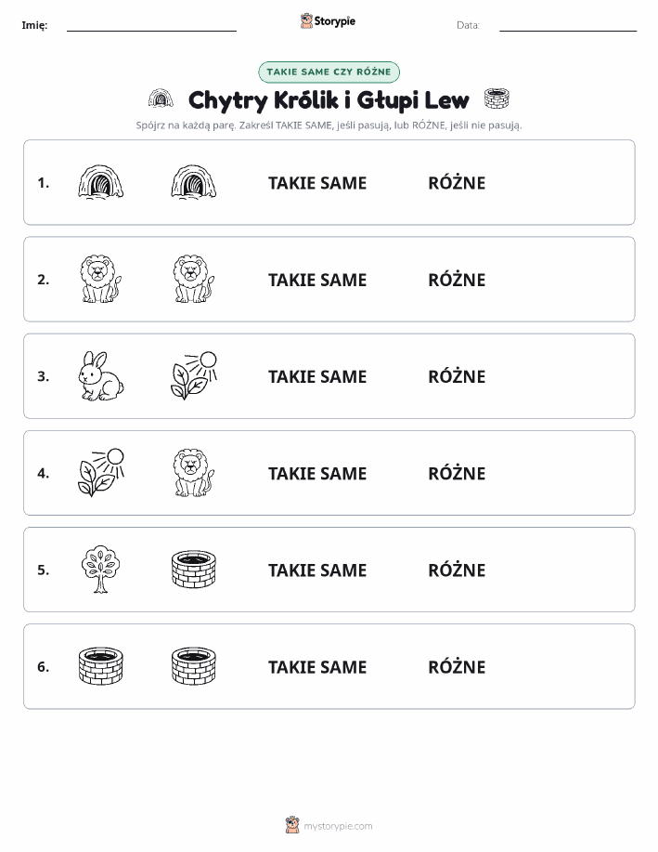
Task: Click the first cave icon in row 1
Action: pos(101,182)
